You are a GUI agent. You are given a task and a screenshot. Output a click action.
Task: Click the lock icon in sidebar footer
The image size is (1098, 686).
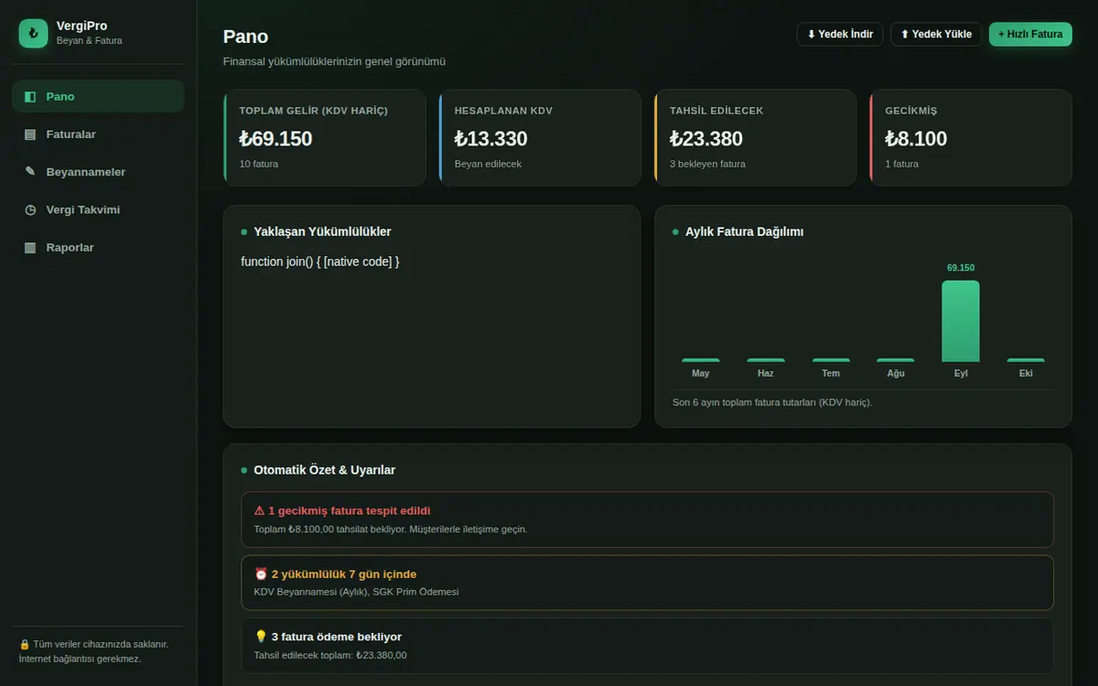pyautogui.click(x=25, y=644)
